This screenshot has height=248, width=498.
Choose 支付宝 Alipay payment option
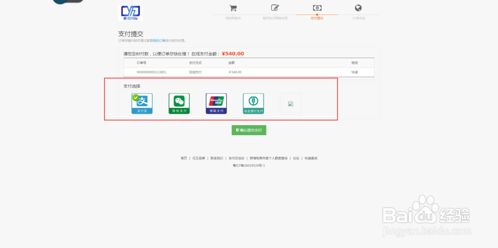pos(142,104)
